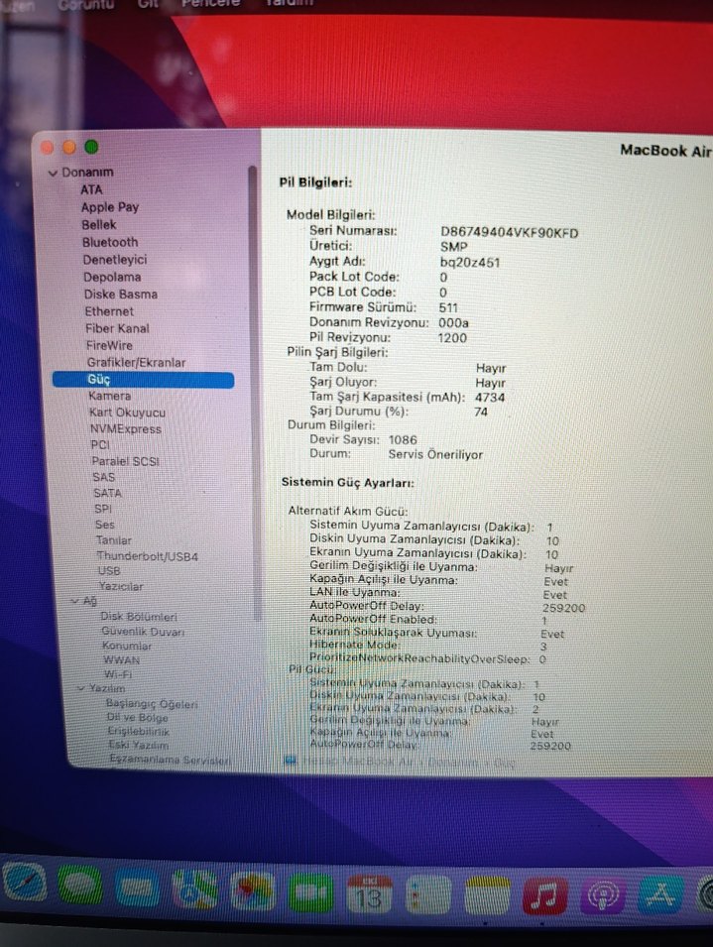The width and height of the screenshot is (713, 947).
Task: Select Bluetooth in the sidebar
Action: (110, 242)
